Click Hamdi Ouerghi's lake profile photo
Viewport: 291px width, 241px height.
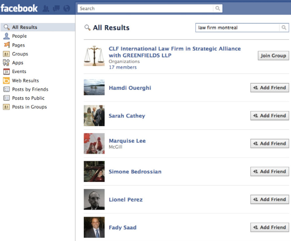click(94, 87)
